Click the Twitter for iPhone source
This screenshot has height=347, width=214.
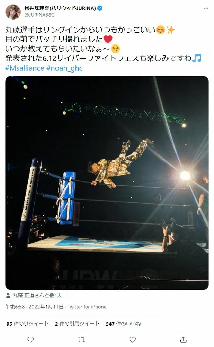[x=87, y=307]
